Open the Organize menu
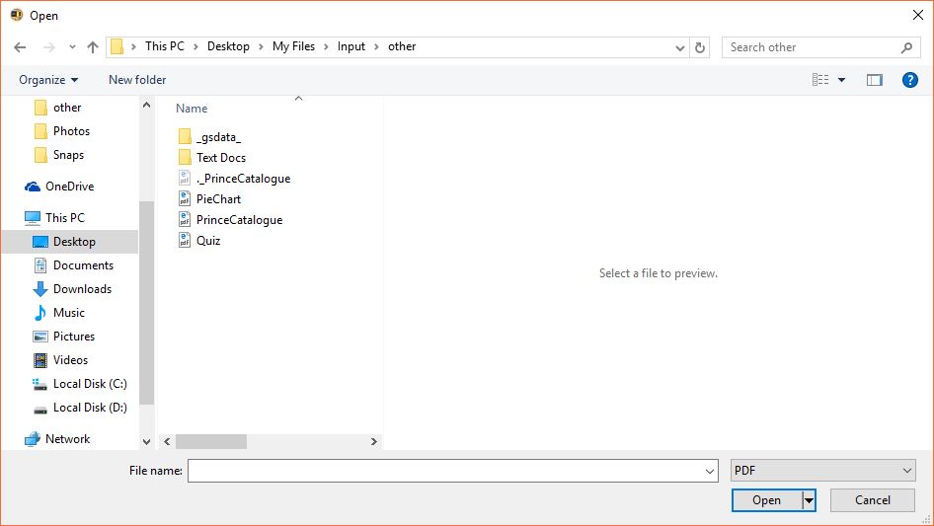Screen dimensions: 934x526 [48, 80]
